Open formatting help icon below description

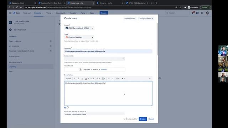[68, 107]
